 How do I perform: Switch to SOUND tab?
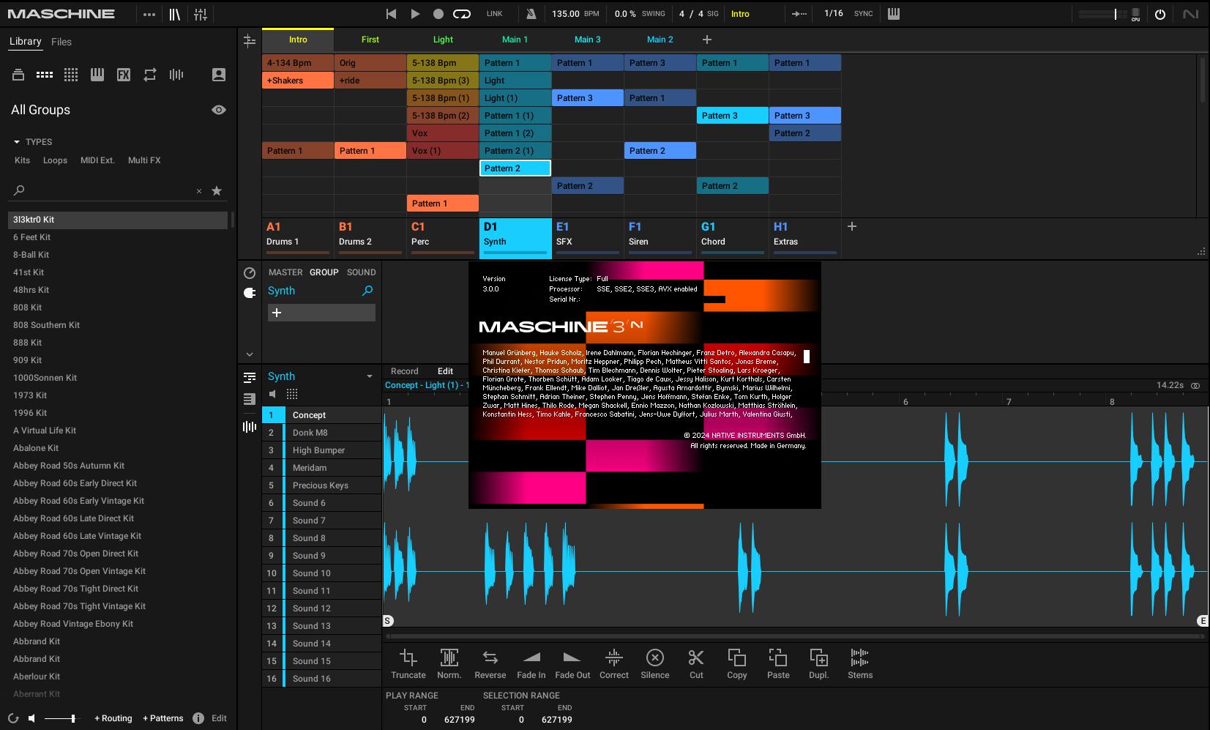tap(362, 272)
